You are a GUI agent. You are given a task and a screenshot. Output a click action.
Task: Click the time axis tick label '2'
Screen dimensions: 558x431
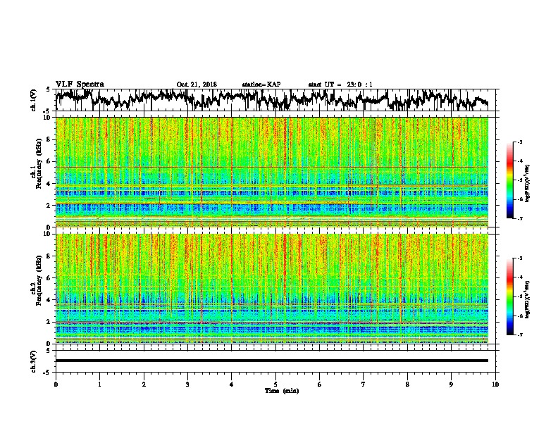point(144,385)
